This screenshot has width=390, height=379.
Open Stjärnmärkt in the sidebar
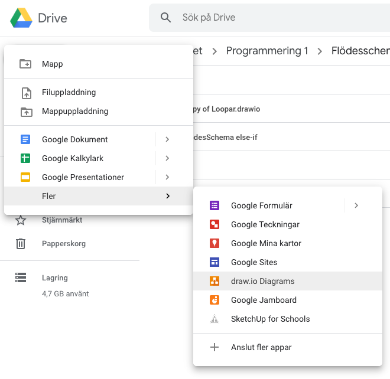click(62, 220)
